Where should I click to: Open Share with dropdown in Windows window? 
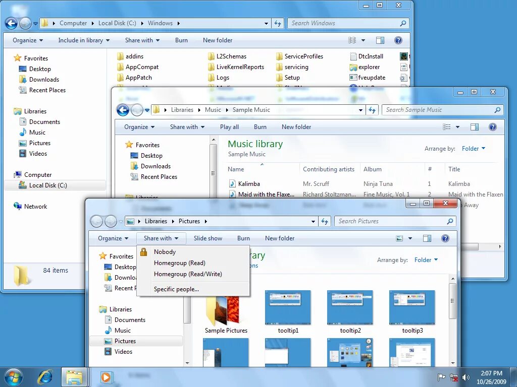[x=142, y=40]
